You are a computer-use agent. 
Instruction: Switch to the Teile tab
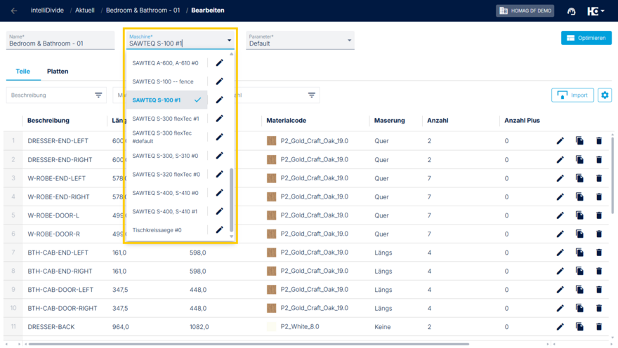click(23, 72)
